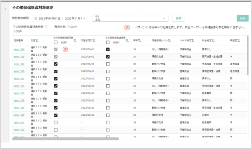This screenshot has width=252, height=149.
Task: Click the 済 legend stamp above table
Action: 127,27
